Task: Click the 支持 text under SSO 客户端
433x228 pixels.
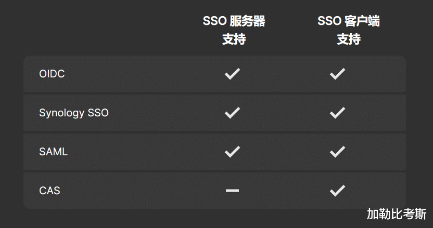Action: click(349, 39)
